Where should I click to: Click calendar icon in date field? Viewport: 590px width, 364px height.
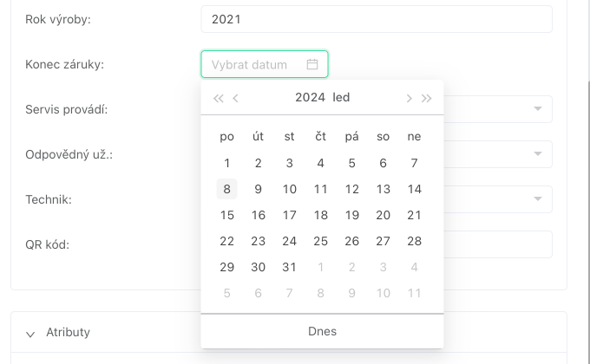[x=312, y=64]
